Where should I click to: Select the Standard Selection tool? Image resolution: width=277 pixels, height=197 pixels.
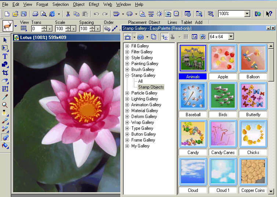[x=5, y=48]
